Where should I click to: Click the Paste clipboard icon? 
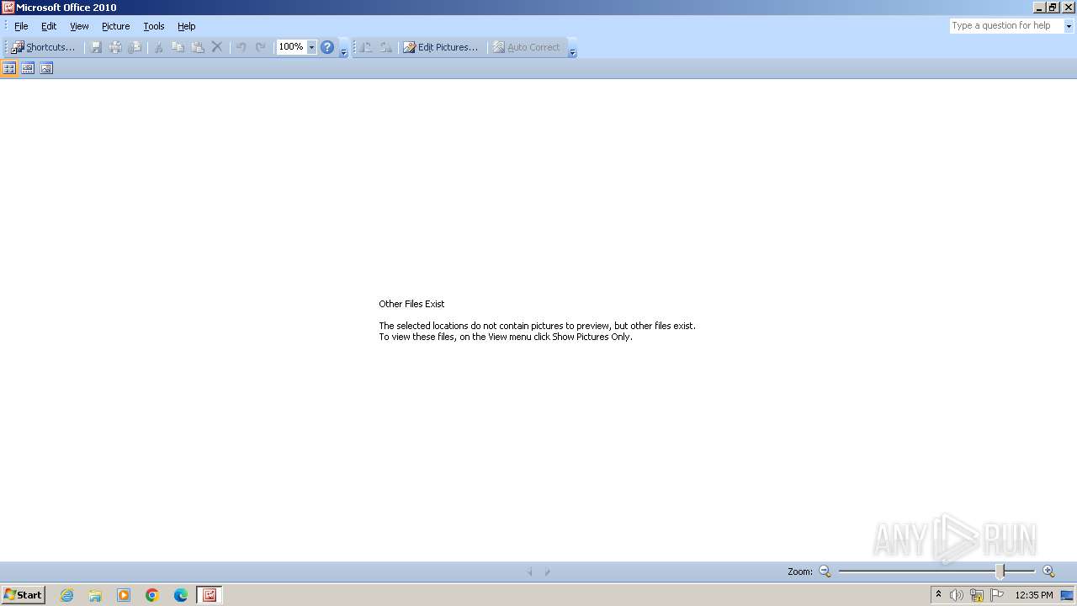click(x=197, y=47)
